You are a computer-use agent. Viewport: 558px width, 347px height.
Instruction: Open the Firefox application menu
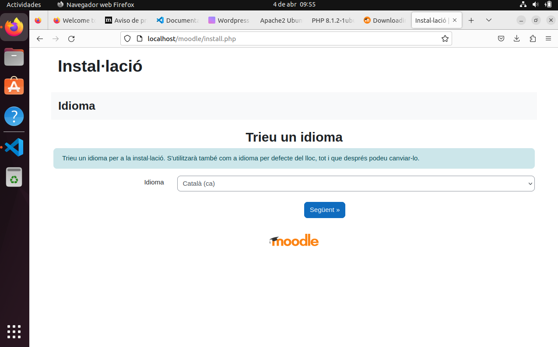548,38
